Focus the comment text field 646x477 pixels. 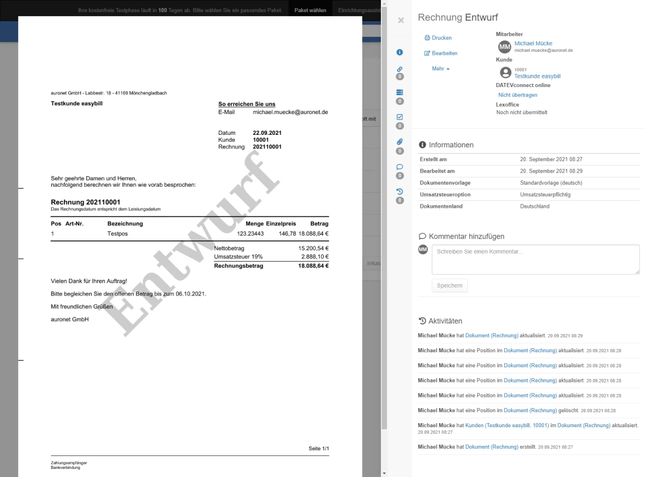click(536, 260)
